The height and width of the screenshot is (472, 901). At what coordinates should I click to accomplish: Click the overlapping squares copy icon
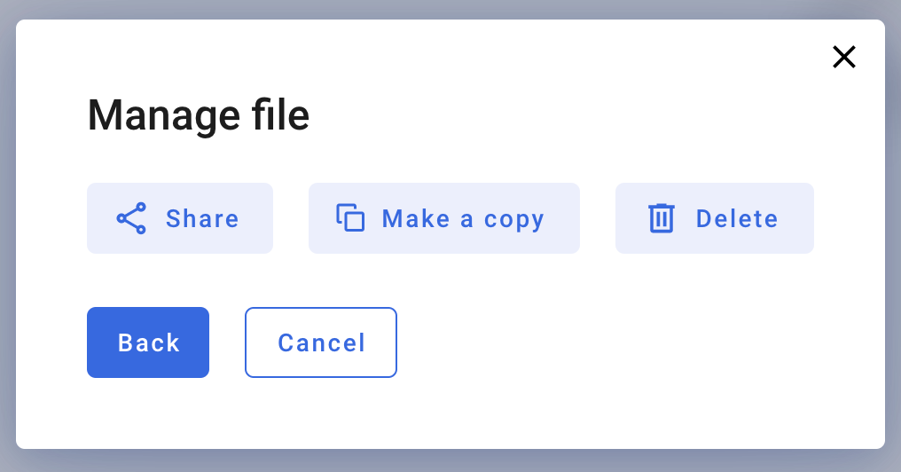[x=350, y=218]
